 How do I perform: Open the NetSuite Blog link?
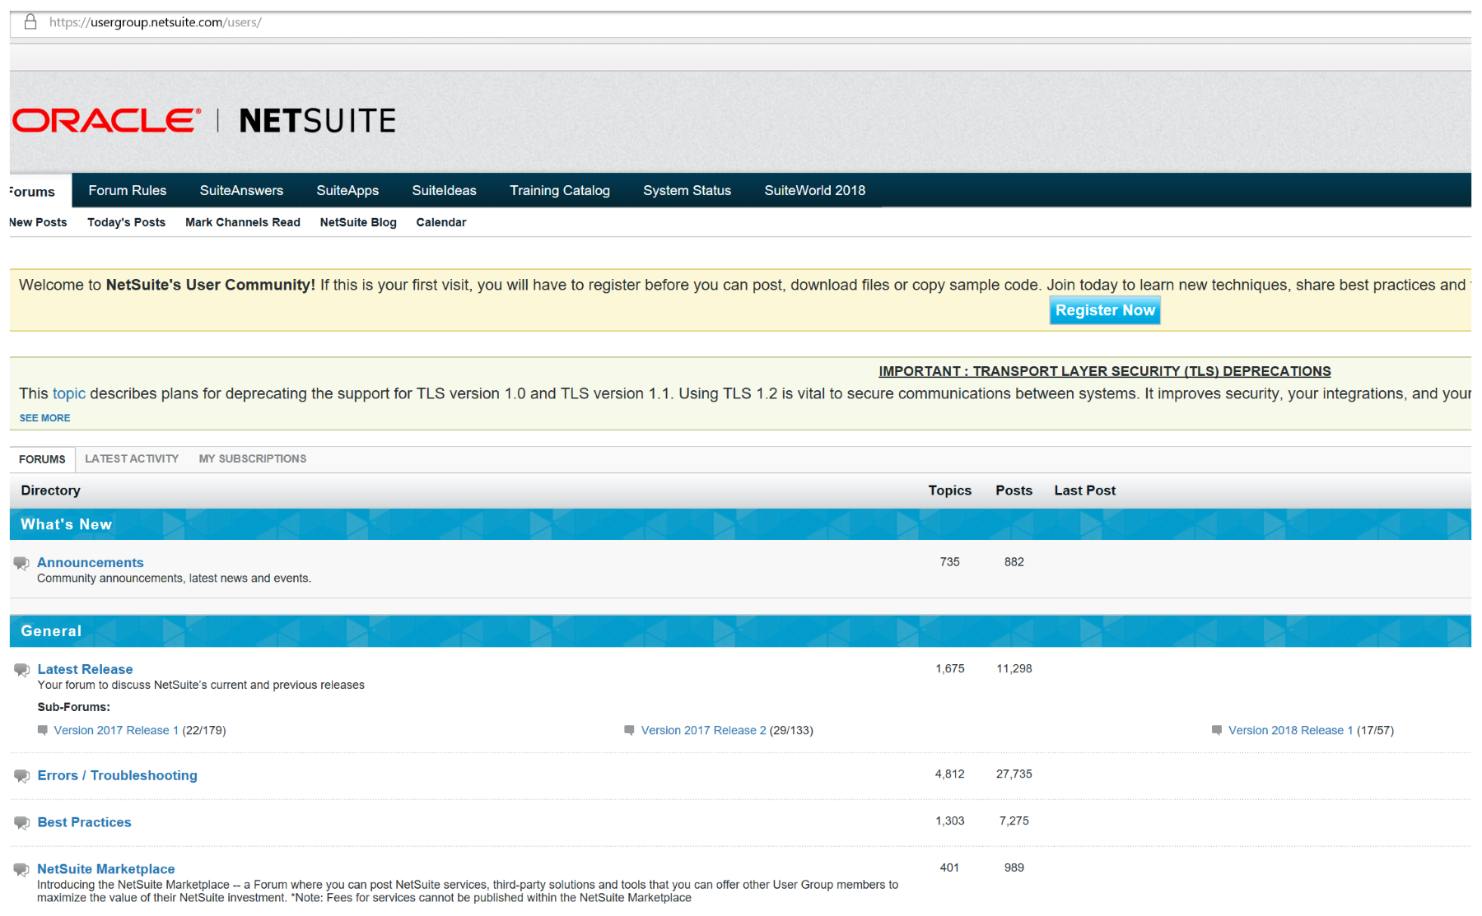pyautogui.click(x=358, y=222)
